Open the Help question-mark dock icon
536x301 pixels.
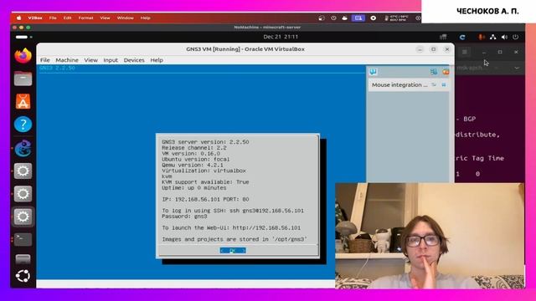(23, 125)
